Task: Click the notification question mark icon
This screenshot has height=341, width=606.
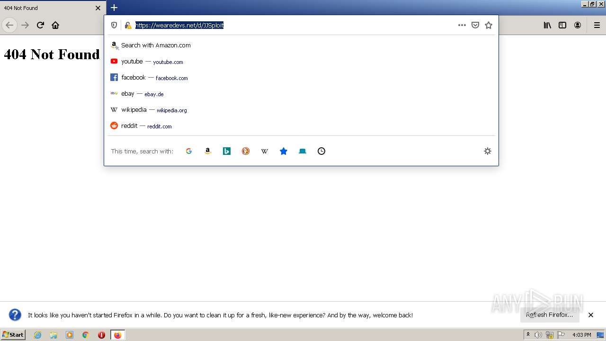Action: (x=15, y=315)
